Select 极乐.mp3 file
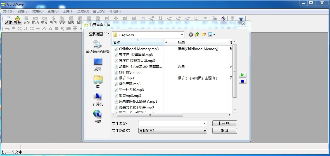Screen dimensions: 330x156 point(124,78)
